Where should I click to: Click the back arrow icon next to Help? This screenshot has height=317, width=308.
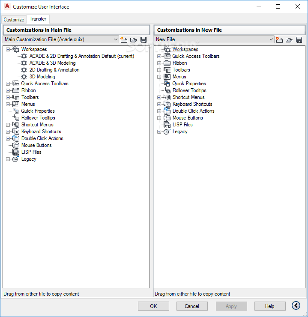click(296, 305)
